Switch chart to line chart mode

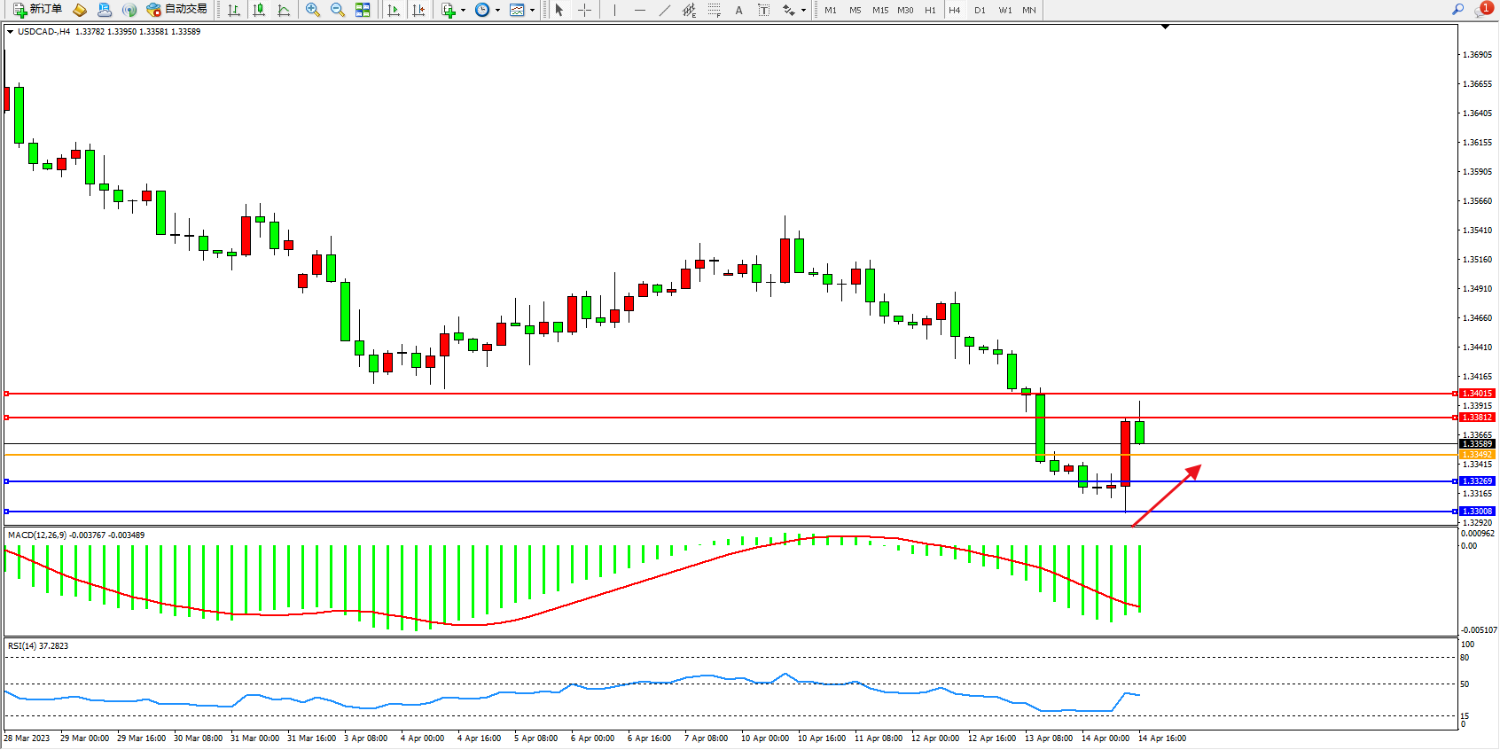tap(284, 10)
